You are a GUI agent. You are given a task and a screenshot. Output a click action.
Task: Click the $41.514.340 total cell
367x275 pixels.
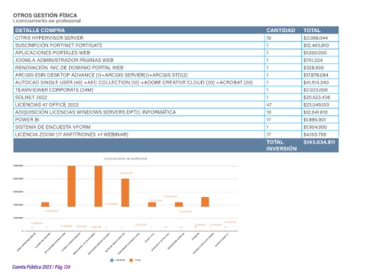(x=316, y=82)
